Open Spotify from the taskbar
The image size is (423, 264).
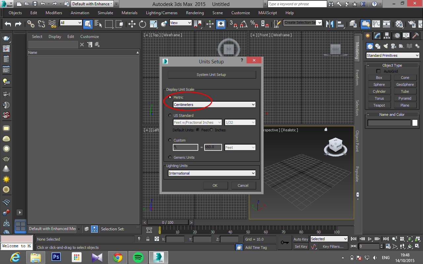tap(138, 257)
